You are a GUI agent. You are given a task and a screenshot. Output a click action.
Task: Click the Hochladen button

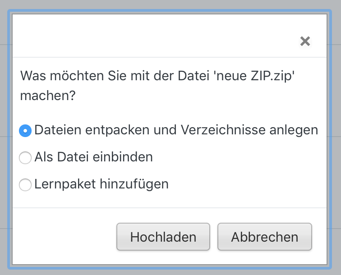click(x=163, y=237)
